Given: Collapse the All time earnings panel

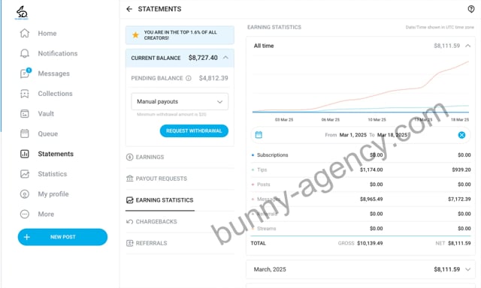Looking at the screenshot, I should (467, 46).
